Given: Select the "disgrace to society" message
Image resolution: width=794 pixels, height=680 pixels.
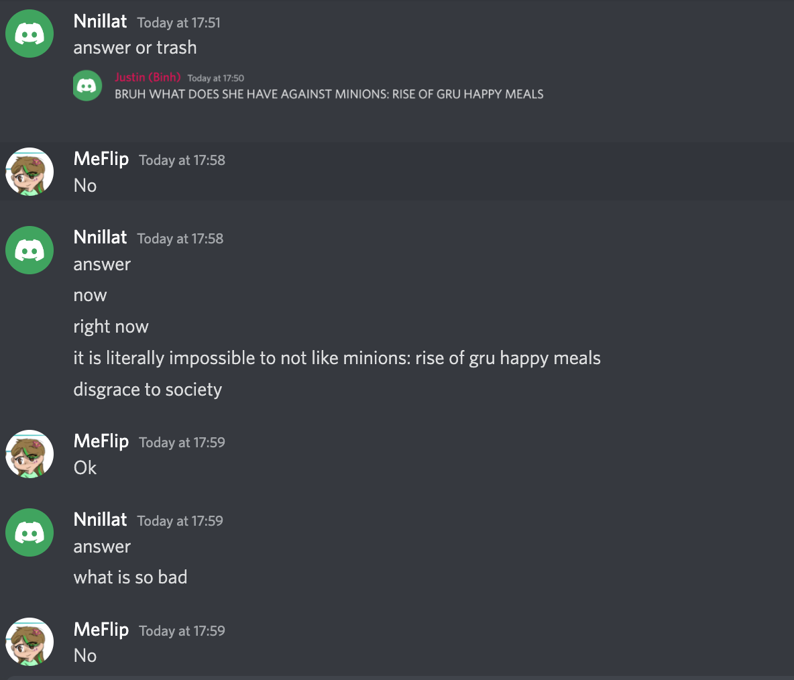Looking at the screenshot, I should tap(148, 390).
